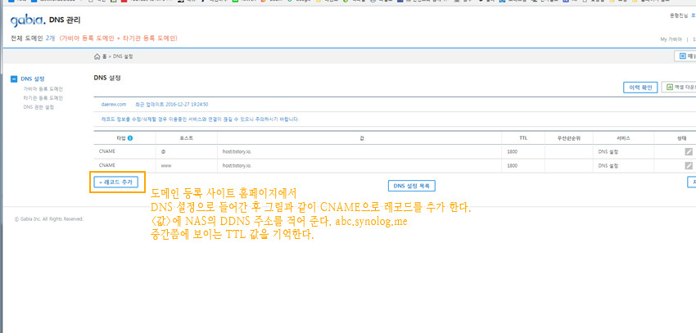The height and width of the screenshot is (333, 696).
Task: Click the gabia logo
Action: 27,19
